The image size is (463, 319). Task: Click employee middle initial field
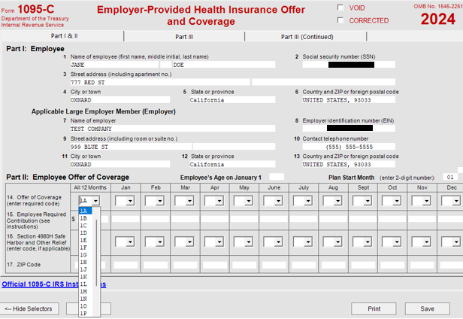(165, 65)
